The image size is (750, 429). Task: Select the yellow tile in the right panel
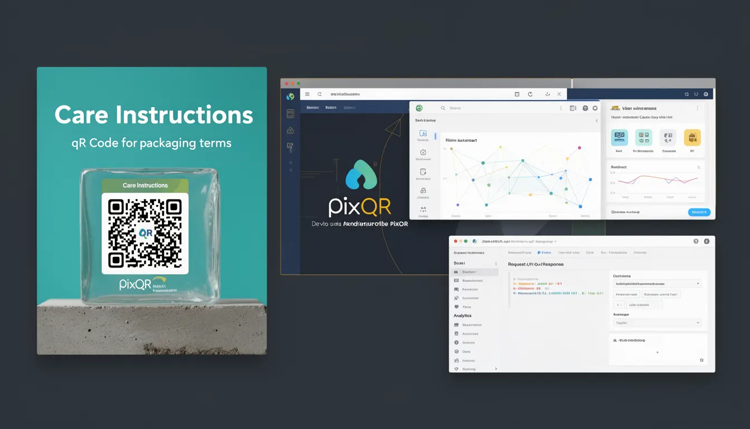coord(692,137)
